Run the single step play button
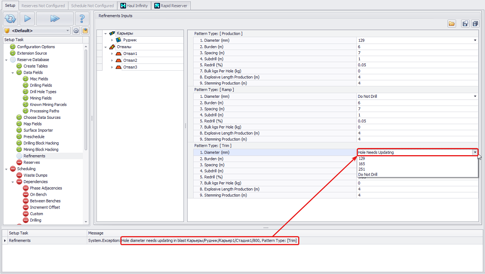 pos(27,19)
